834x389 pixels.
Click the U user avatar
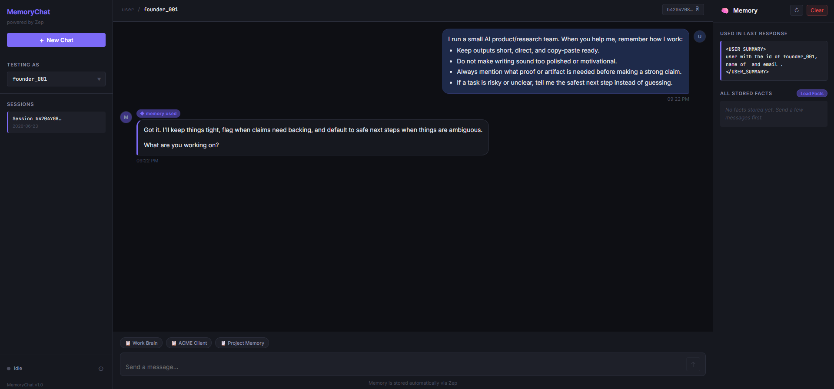coord(700,36)
